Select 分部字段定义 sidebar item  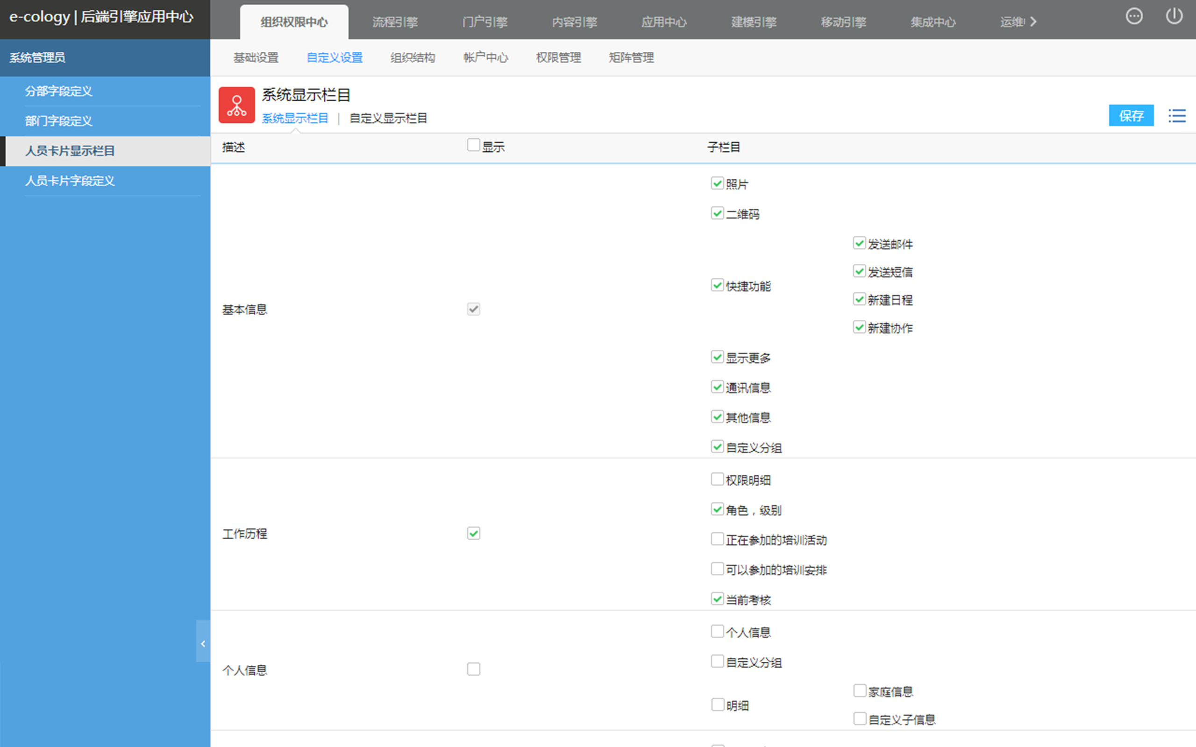58,91
